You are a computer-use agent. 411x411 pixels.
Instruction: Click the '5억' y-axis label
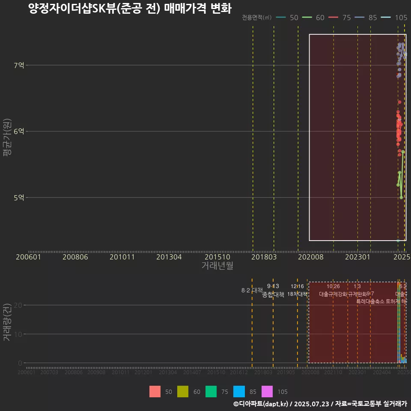point(19,198)
